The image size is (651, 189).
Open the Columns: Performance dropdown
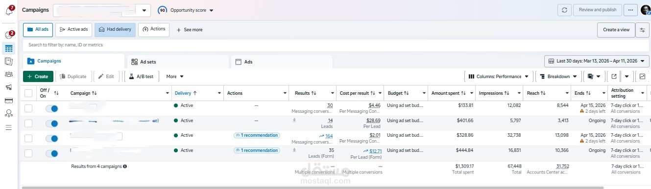pos(499,76)
